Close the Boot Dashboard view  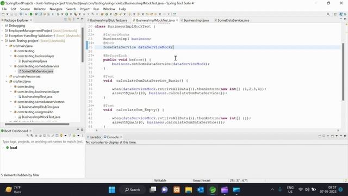30,131
